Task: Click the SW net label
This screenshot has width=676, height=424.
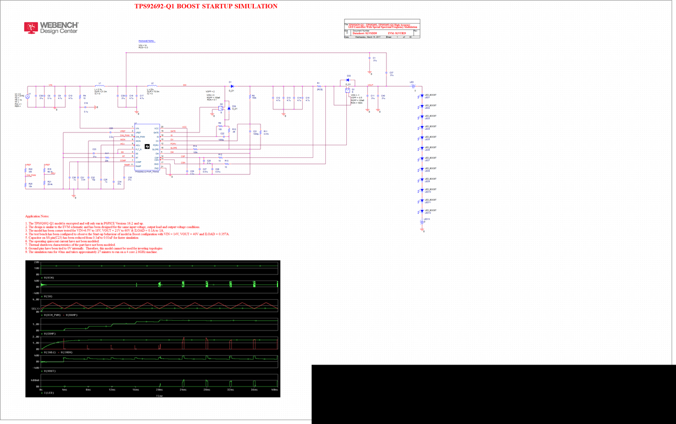Action: 185,85
